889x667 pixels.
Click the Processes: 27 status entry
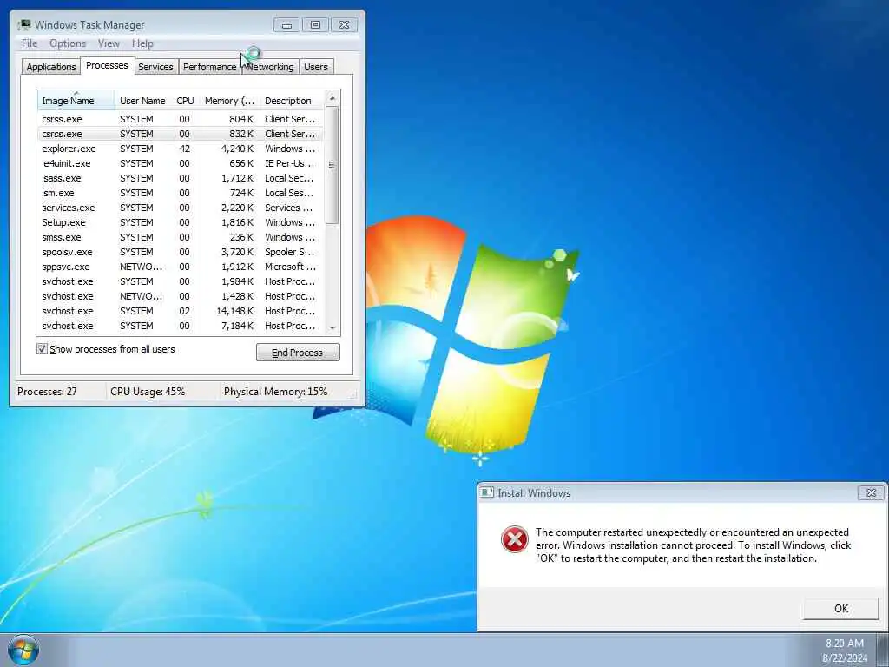pyautogui.click(x=47, y=392)
